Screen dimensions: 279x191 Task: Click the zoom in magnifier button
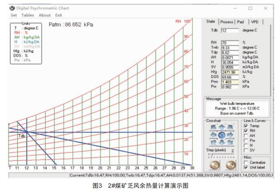coord(231,164)
